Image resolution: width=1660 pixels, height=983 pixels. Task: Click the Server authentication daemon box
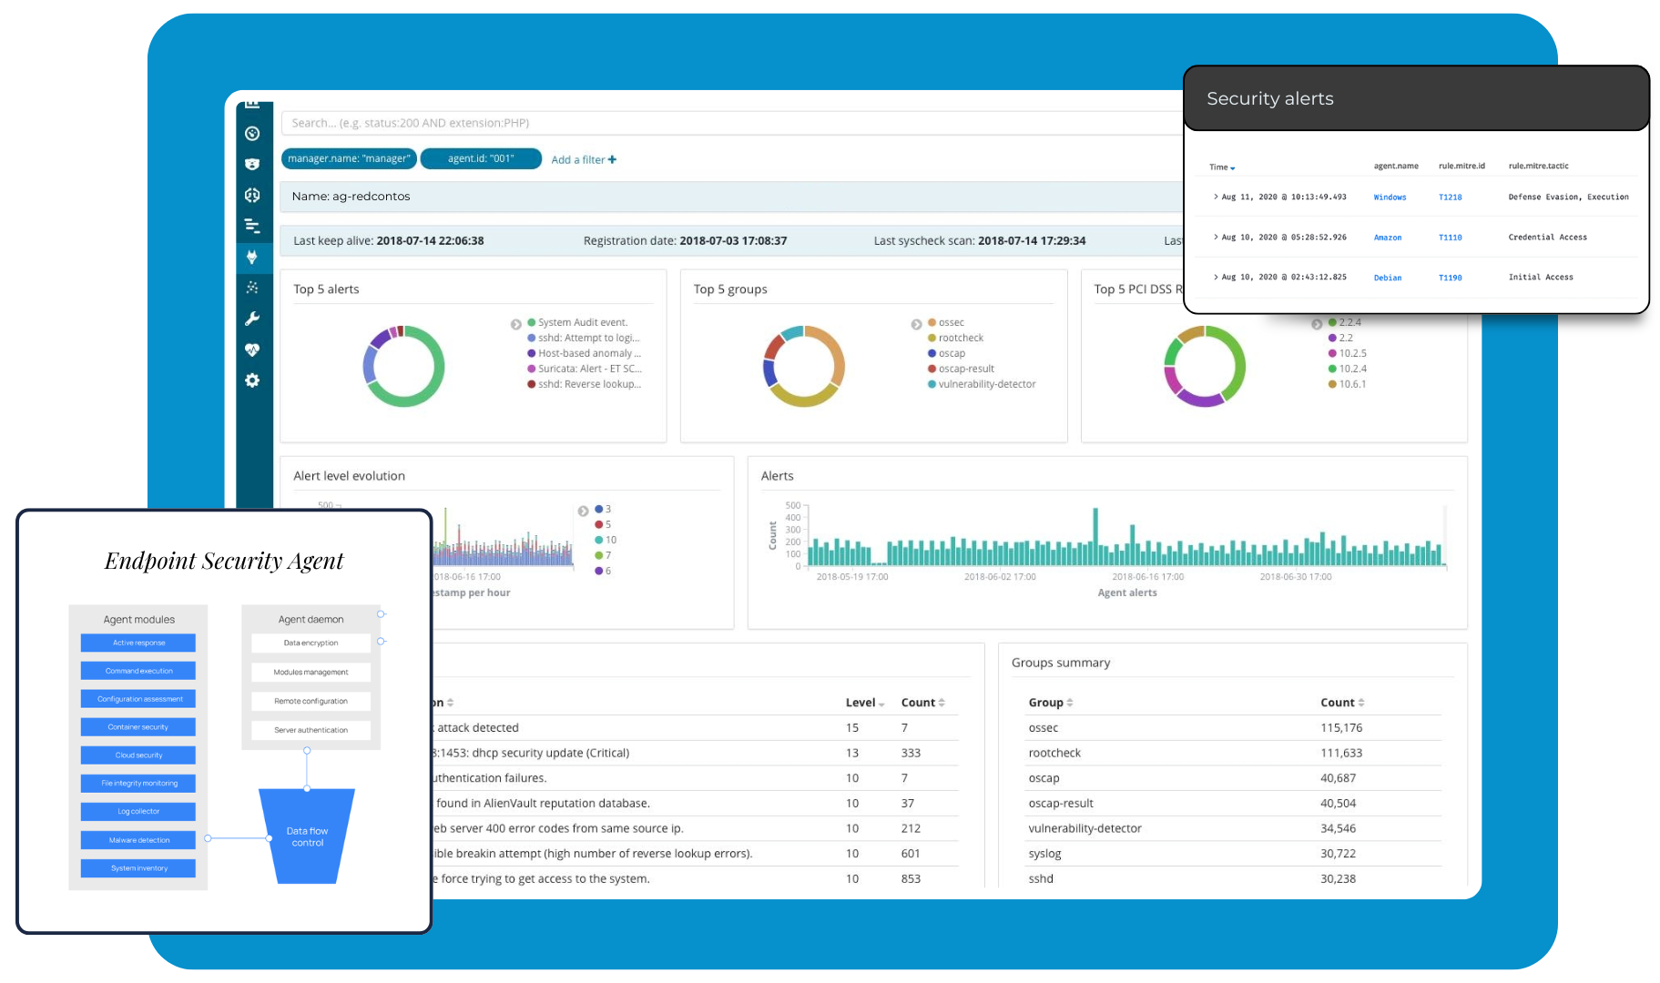pos(311,730)
